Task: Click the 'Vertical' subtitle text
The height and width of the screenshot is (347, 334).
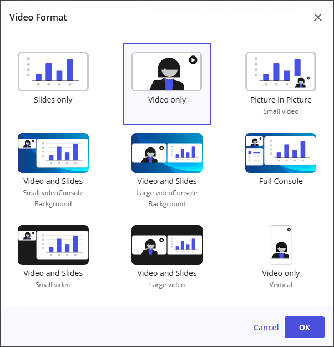Action: [x=281, y=285]
